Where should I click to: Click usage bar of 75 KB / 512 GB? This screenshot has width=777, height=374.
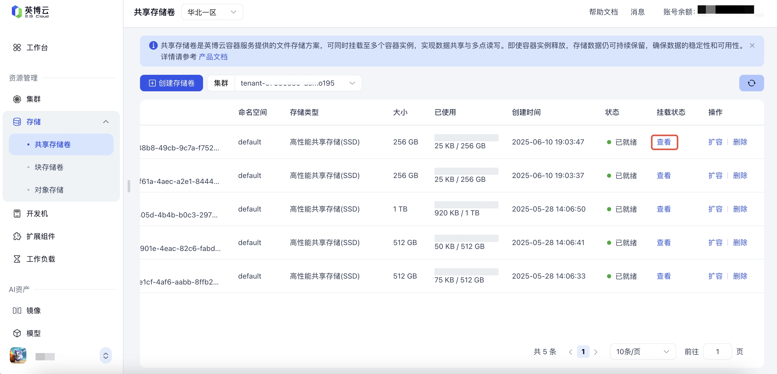tap(466, 272)
